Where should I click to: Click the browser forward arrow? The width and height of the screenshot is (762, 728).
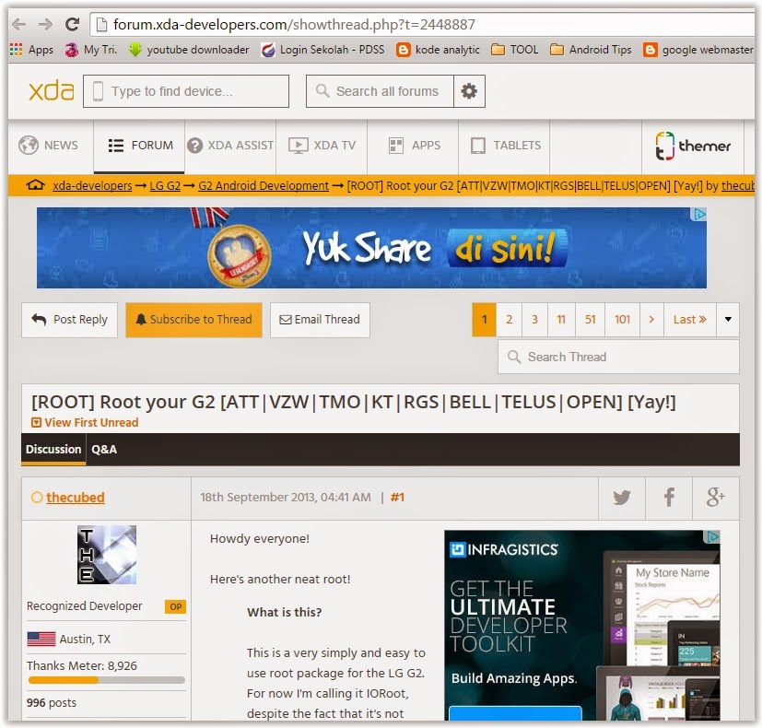tap(45, 24)
